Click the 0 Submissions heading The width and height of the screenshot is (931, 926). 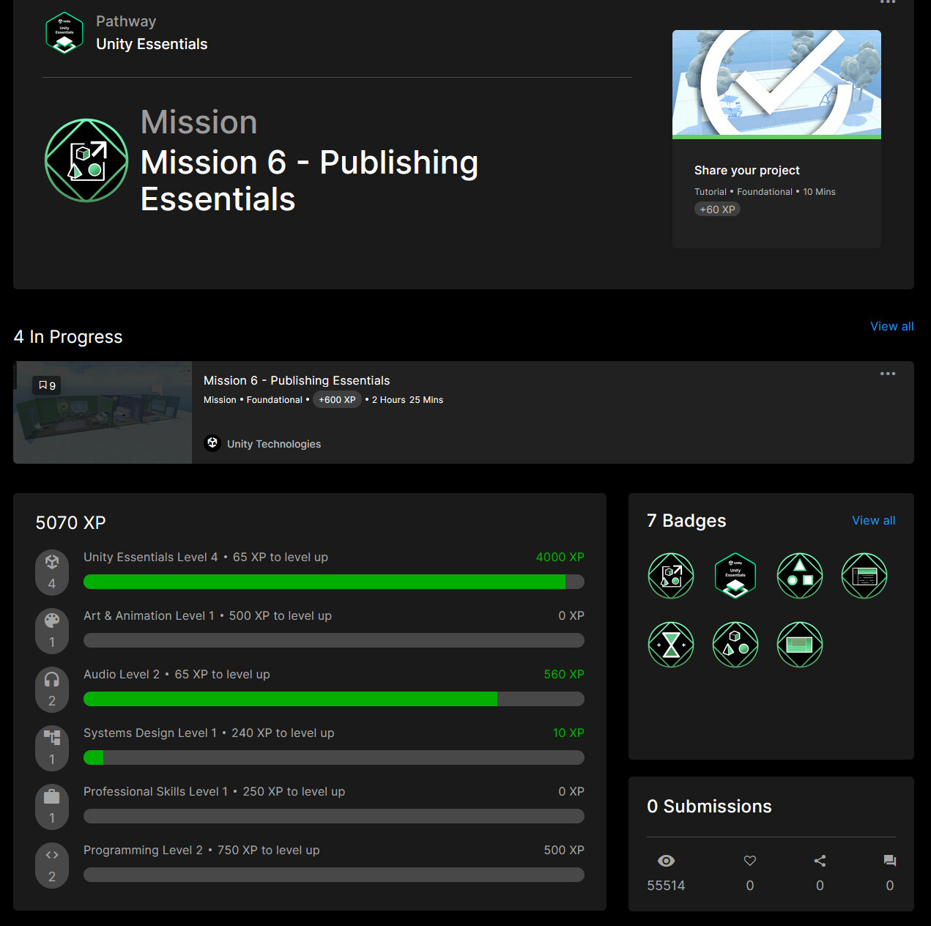(709, 807)
